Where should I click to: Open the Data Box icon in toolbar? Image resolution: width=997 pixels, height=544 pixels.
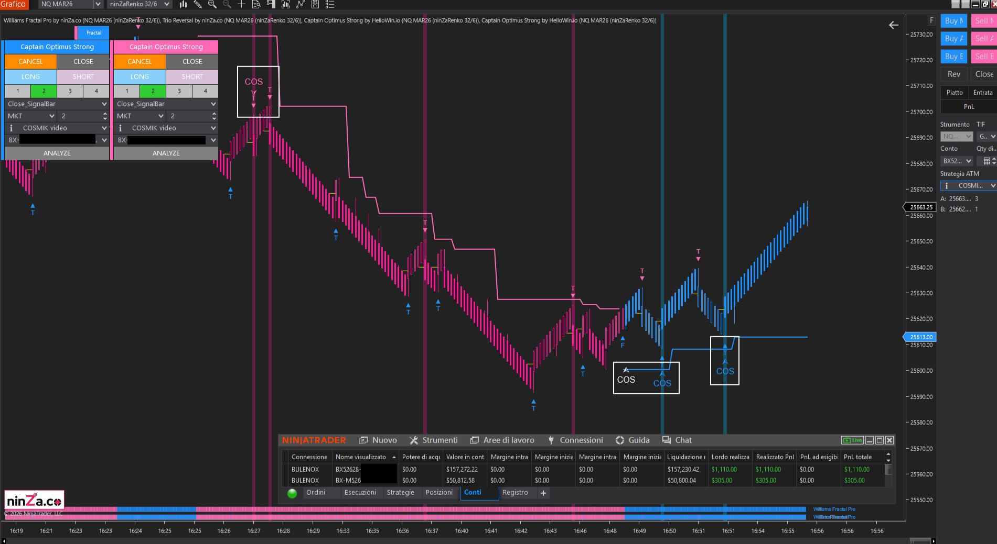pyautogui.click(x=256, y=4)
